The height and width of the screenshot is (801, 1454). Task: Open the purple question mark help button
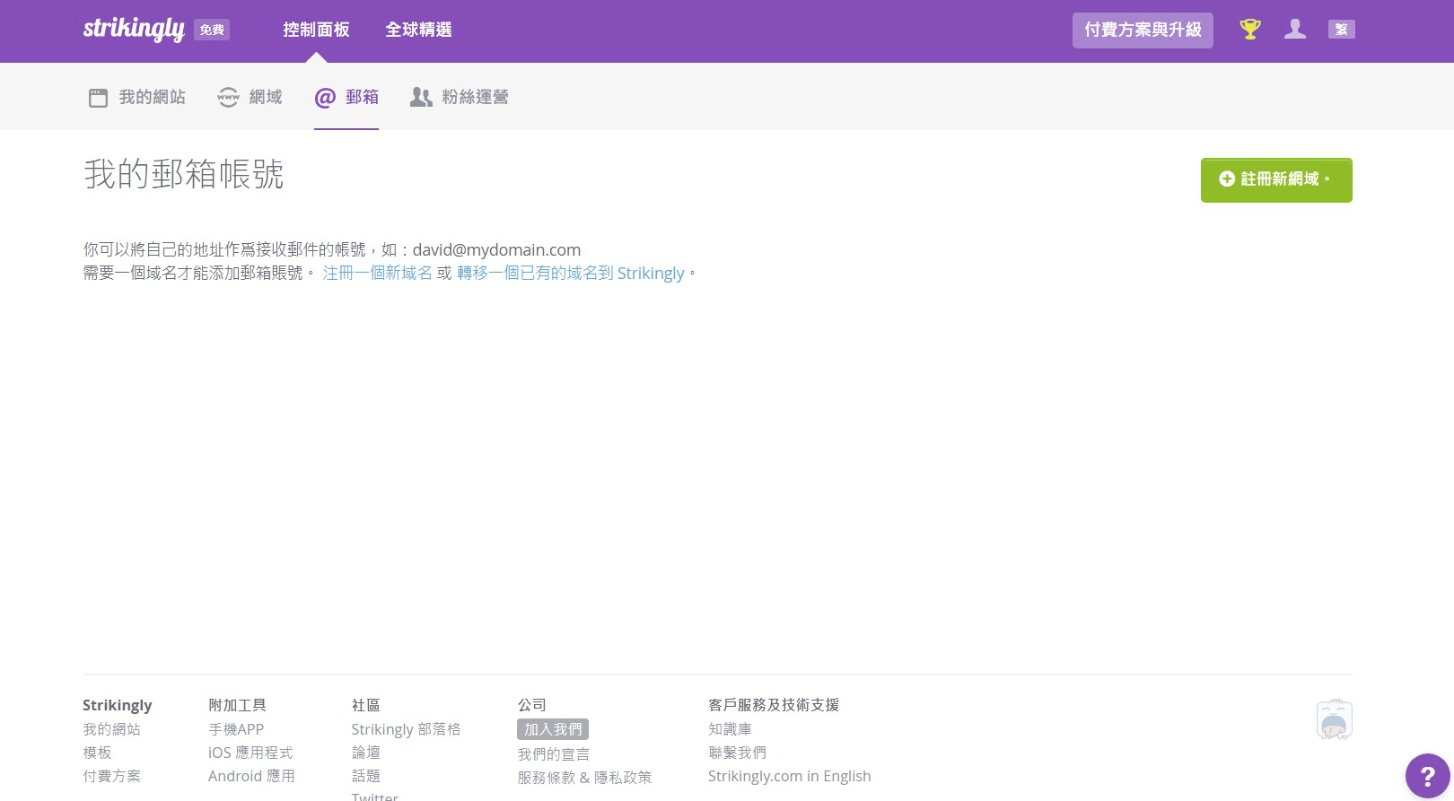[1427, 776]
